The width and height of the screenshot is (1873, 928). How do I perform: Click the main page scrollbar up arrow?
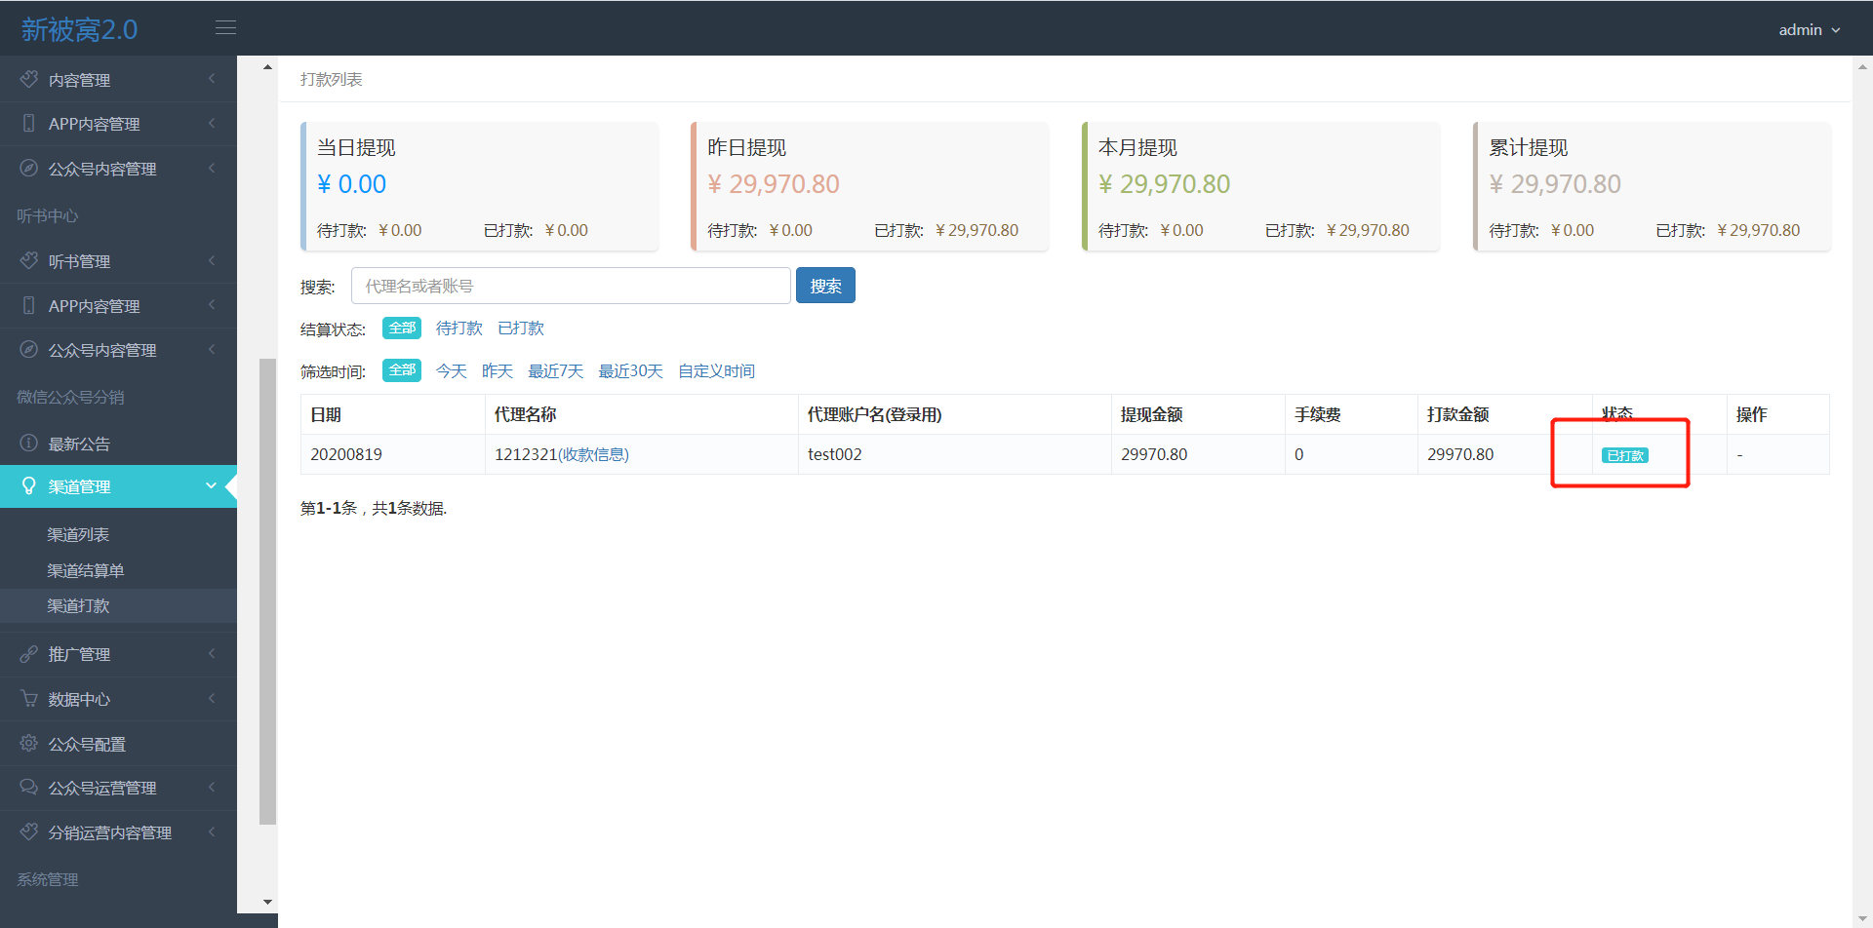pyautogui.click(x=1862, y=67)
